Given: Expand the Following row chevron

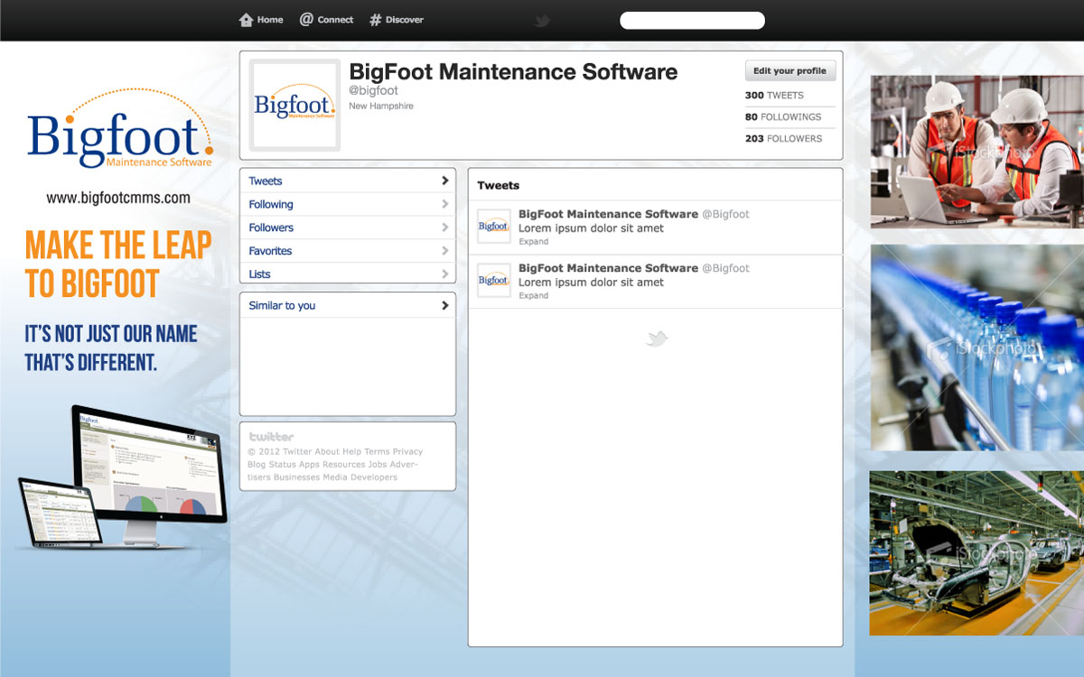Looking at the screenshot, I should point(444,204).
